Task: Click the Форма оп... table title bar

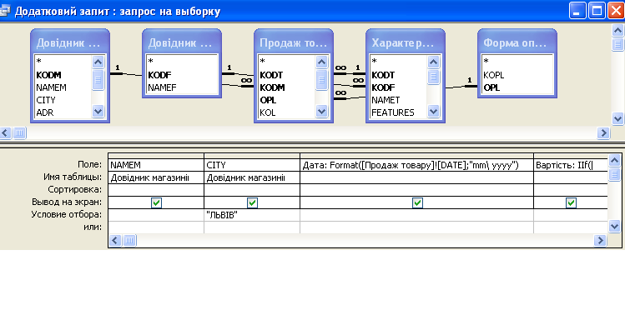Action: [x=517, y=42]
